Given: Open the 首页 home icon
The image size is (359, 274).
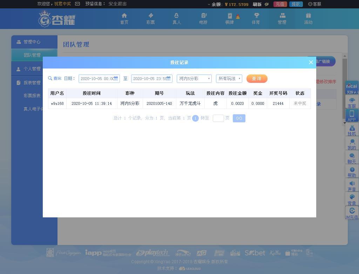Looking at the screenshot, I should click(x=124, y=15).
